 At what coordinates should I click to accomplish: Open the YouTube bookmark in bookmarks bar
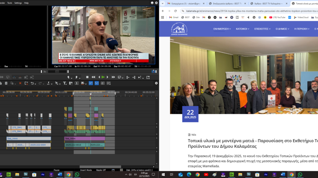pos(277,17)
